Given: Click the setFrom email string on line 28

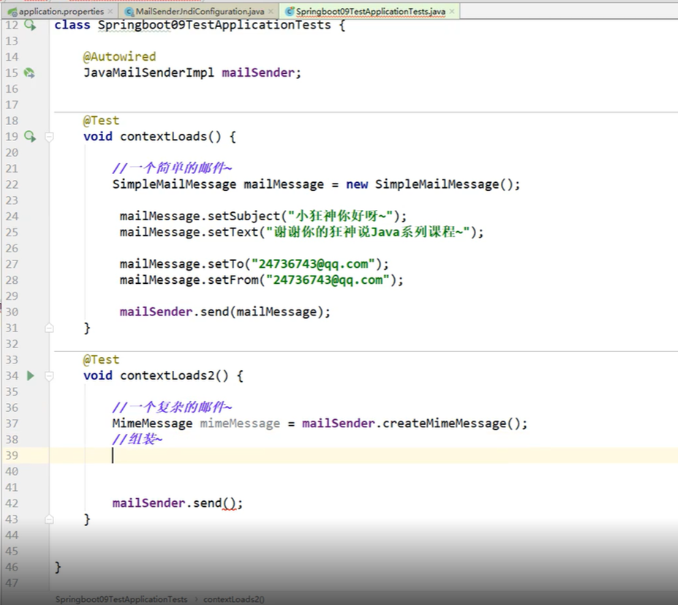Looking at the screenshot, I should coord(328,279).
